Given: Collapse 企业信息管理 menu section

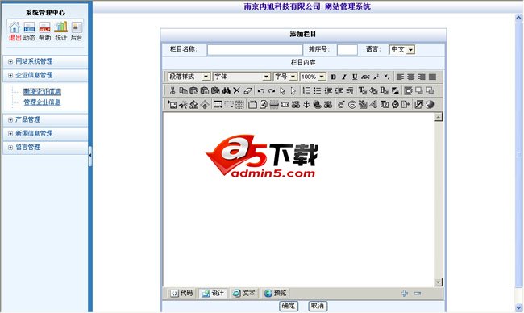Looking at the screenshot, I should coord(45,75).
